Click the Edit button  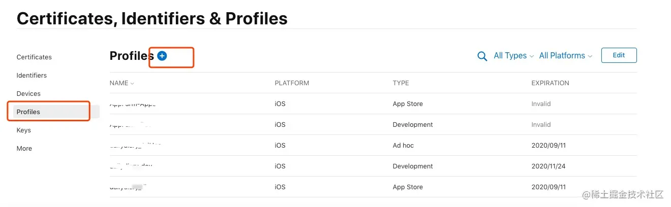point(619,55)
